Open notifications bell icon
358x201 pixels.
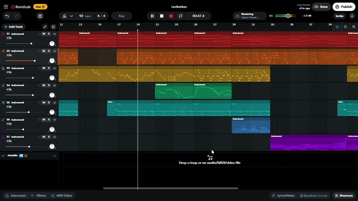(352, 16)
